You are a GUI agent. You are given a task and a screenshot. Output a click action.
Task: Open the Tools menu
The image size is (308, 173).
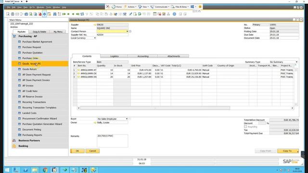[x=49, y=7]
